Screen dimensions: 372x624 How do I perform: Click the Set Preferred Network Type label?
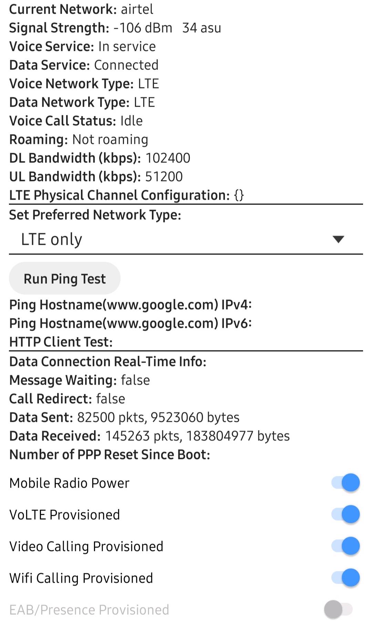[x=95, y=215]
